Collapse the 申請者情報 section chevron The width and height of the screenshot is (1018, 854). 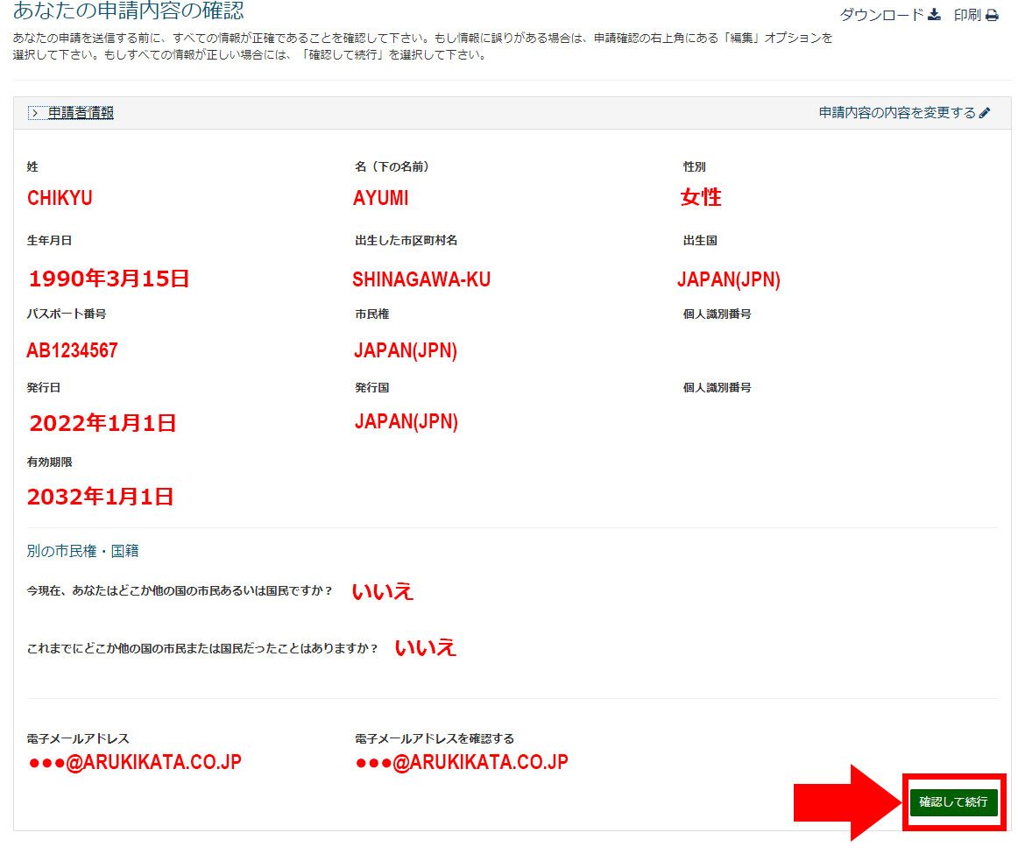(33, 113)
